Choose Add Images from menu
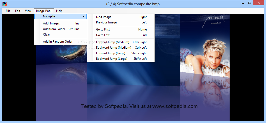This screenshot has width=266, height=123. click(61, 23)
